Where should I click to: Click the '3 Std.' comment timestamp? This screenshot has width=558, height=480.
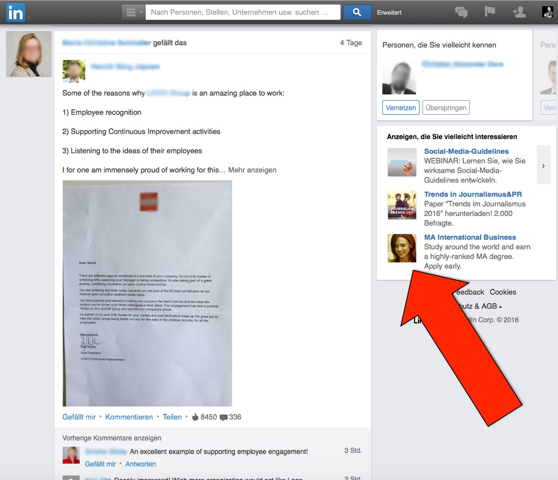(x=353, y=451)
